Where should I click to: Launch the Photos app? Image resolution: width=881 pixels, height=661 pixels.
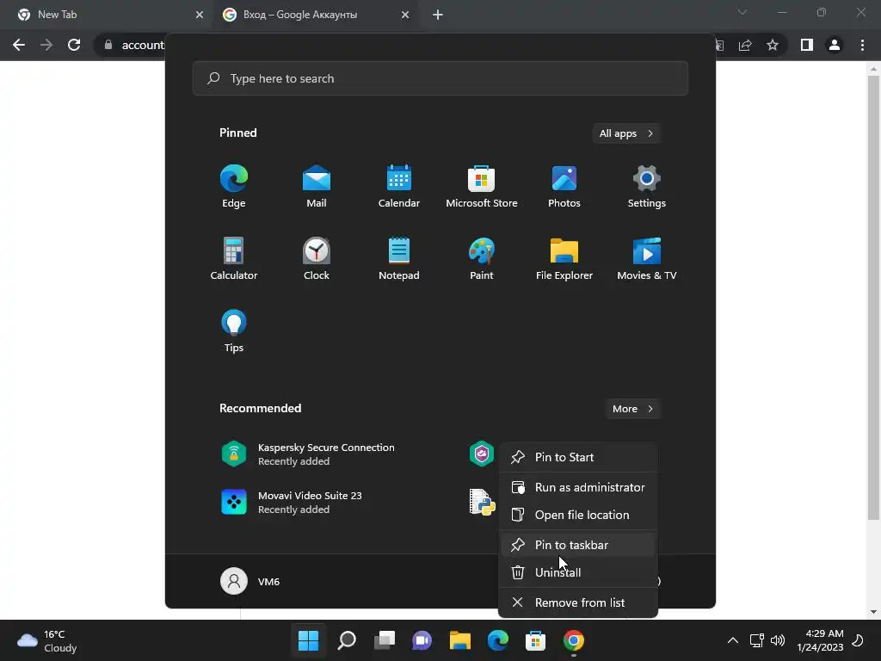[564, 186]
